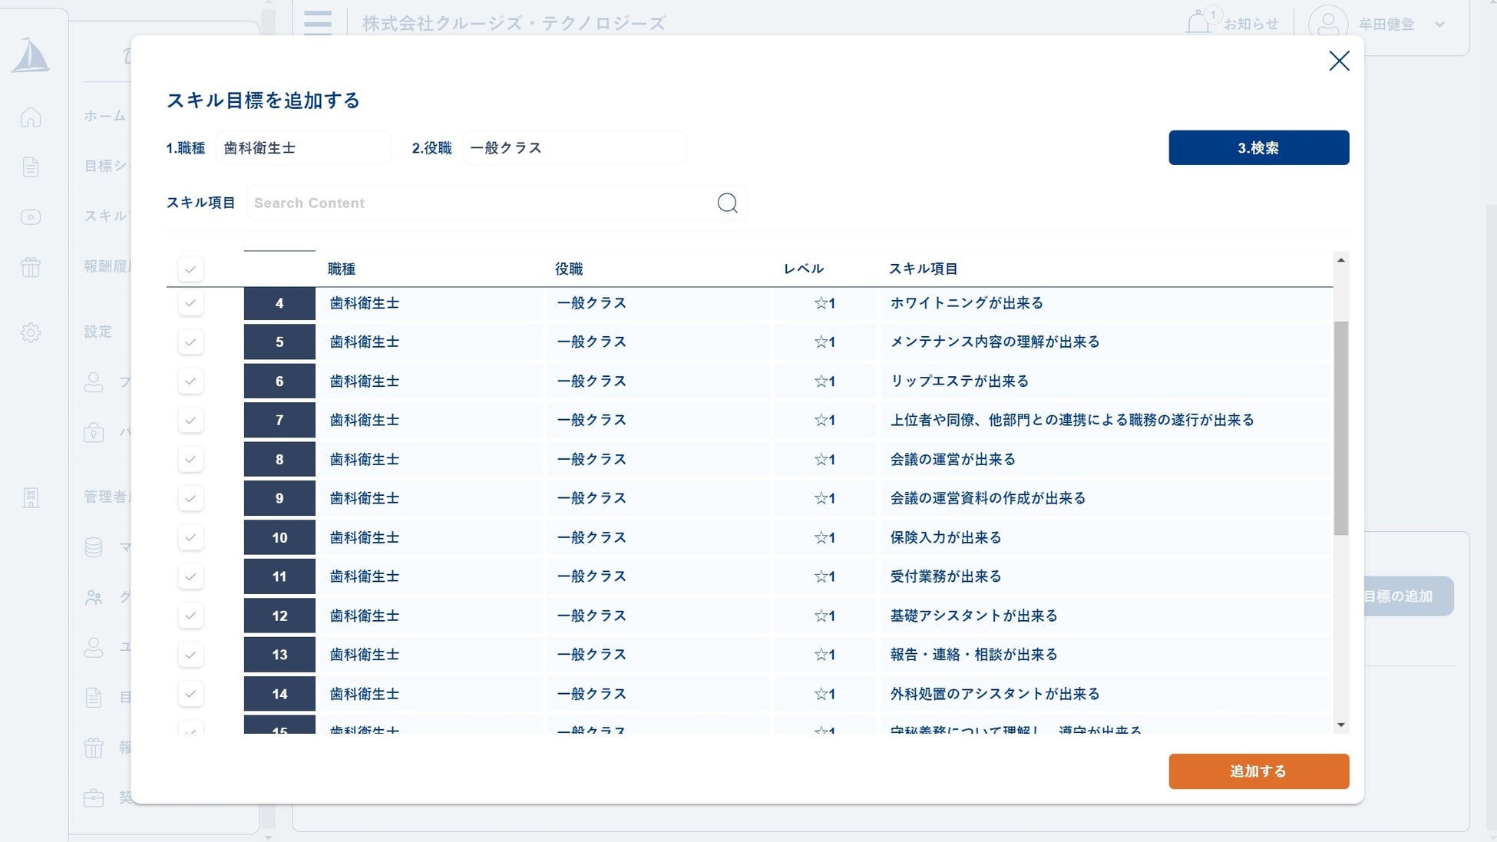Click the video player icon in sidebar

point(31,217)
